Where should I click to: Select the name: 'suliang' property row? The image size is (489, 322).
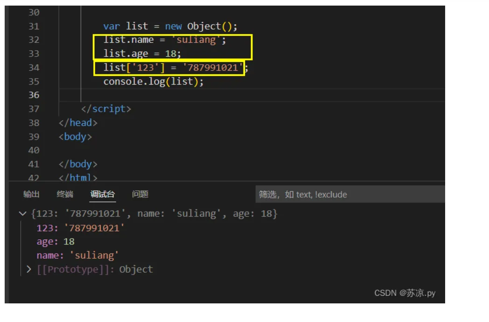click(77, 255)
